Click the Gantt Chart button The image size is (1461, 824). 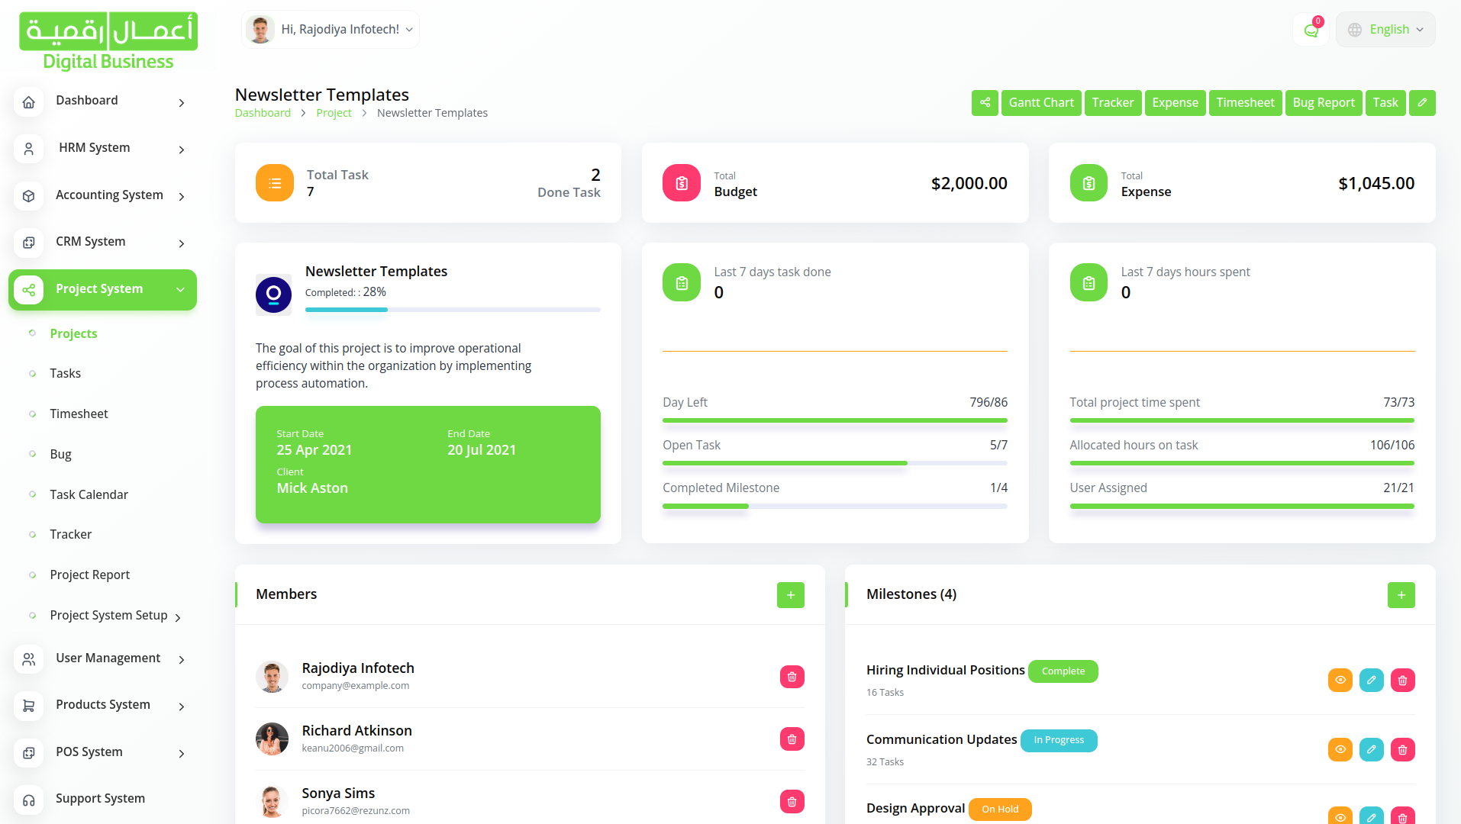tap(1040, 103)
